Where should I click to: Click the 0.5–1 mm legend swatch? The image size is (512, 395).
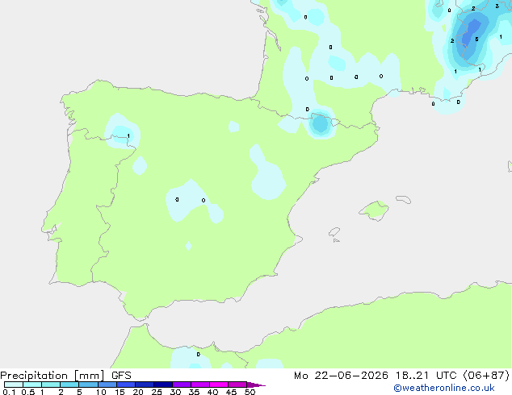click(32, 385)
